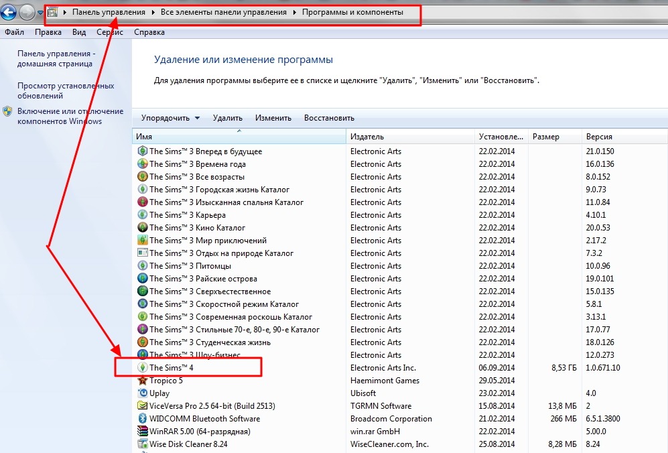Click publisher 'Haemimont Games' cell
Screen dimensions: 668x453
(x=385, y=380)
